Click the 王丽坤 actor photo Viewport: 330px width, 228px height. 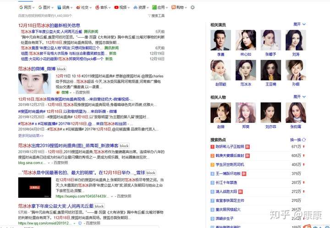pyautogui.click(x=271, y=70)
